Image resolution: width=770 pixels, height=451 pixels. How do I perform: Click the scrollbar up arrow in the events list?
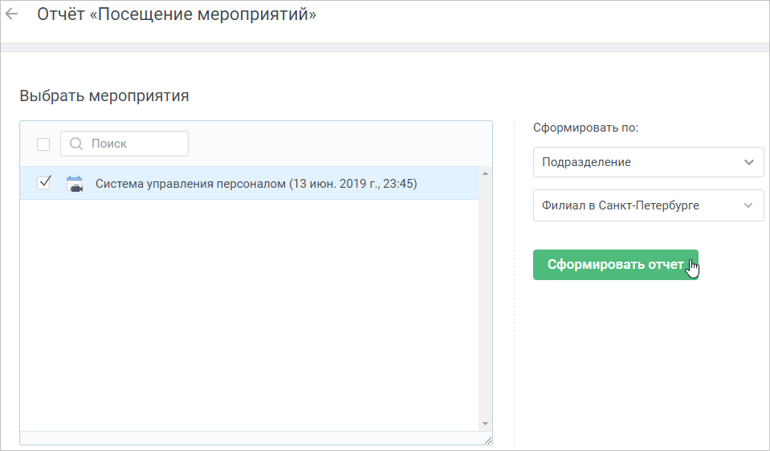click(485, 173)
